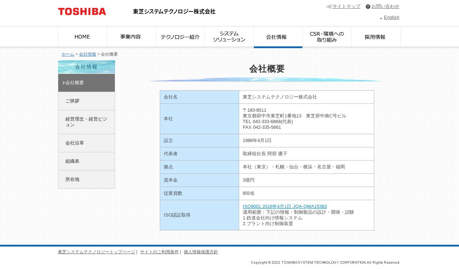Select 会社概要 in the sidebar

click(x=87, y=83)
